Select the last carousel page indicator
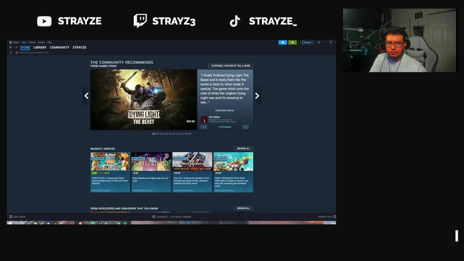The image size is (464, 261). pyautogui.click(x=190, y=134)
